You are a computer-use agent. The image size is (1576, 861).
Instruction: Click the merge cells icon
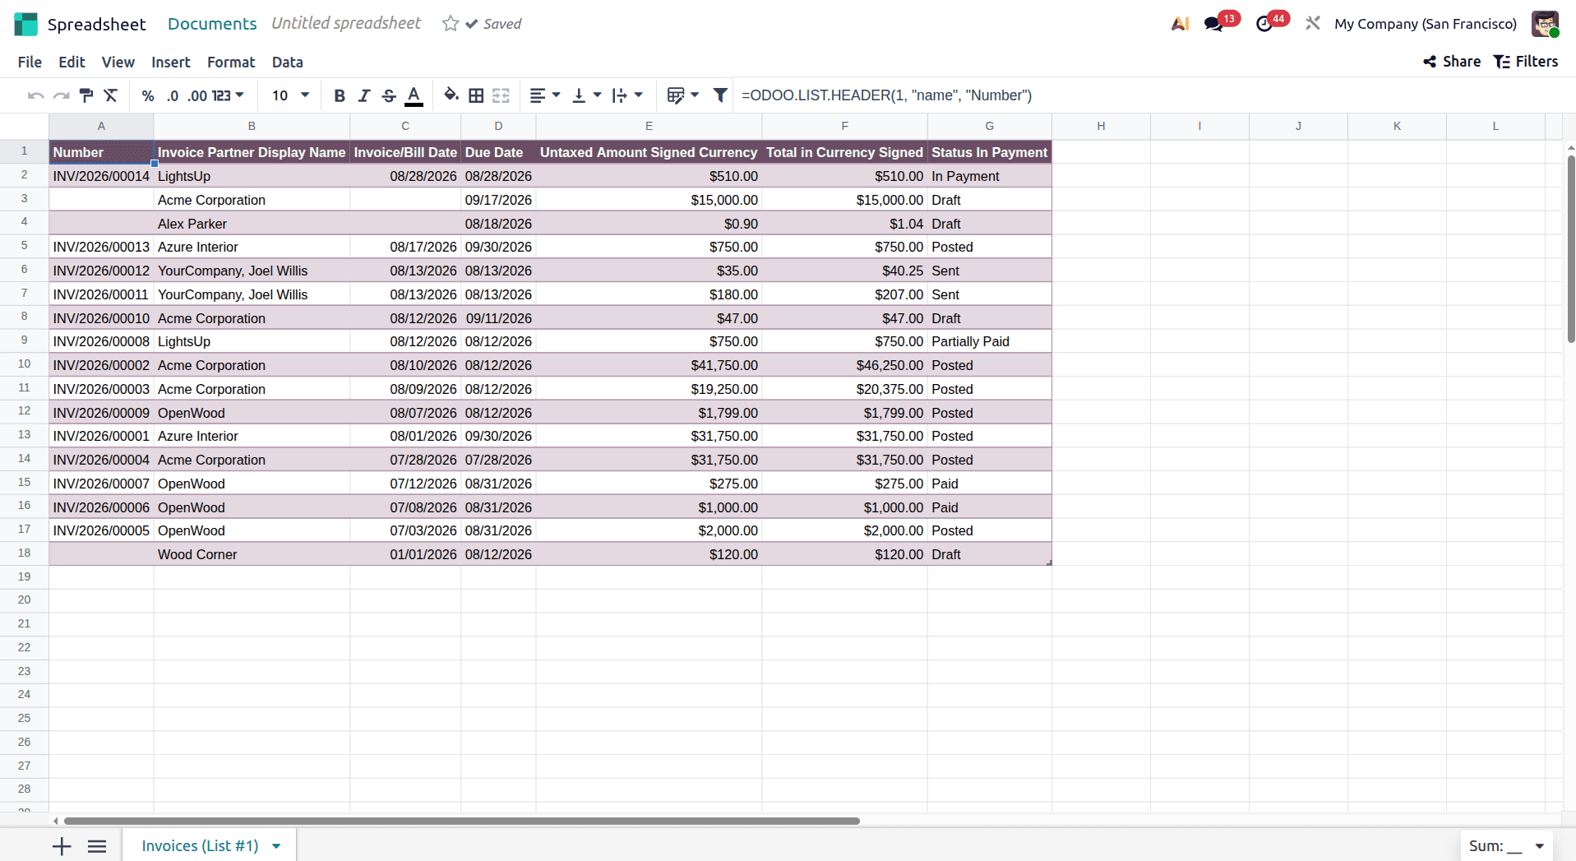click(501, 95)
